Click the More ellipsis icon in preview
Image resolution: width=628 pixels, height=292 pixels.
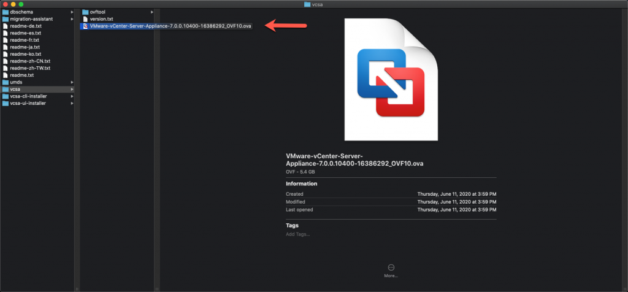coord(391,267)
